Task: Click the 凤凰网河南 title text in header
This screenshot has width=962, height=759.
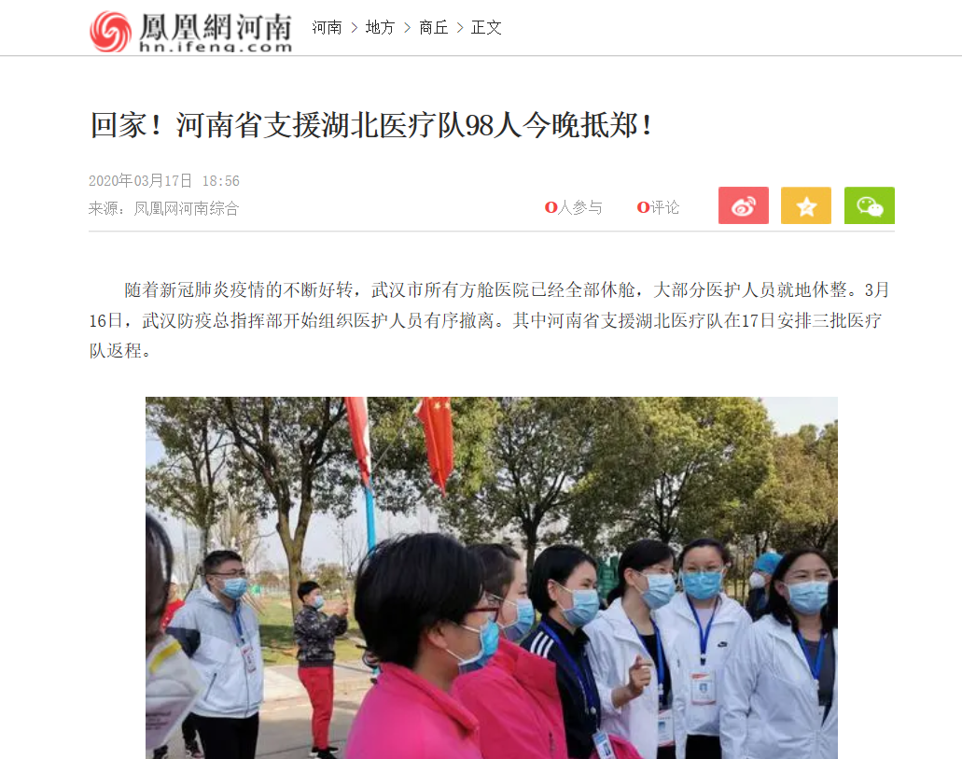Action: pyautogui.click(x=216, y=26)
